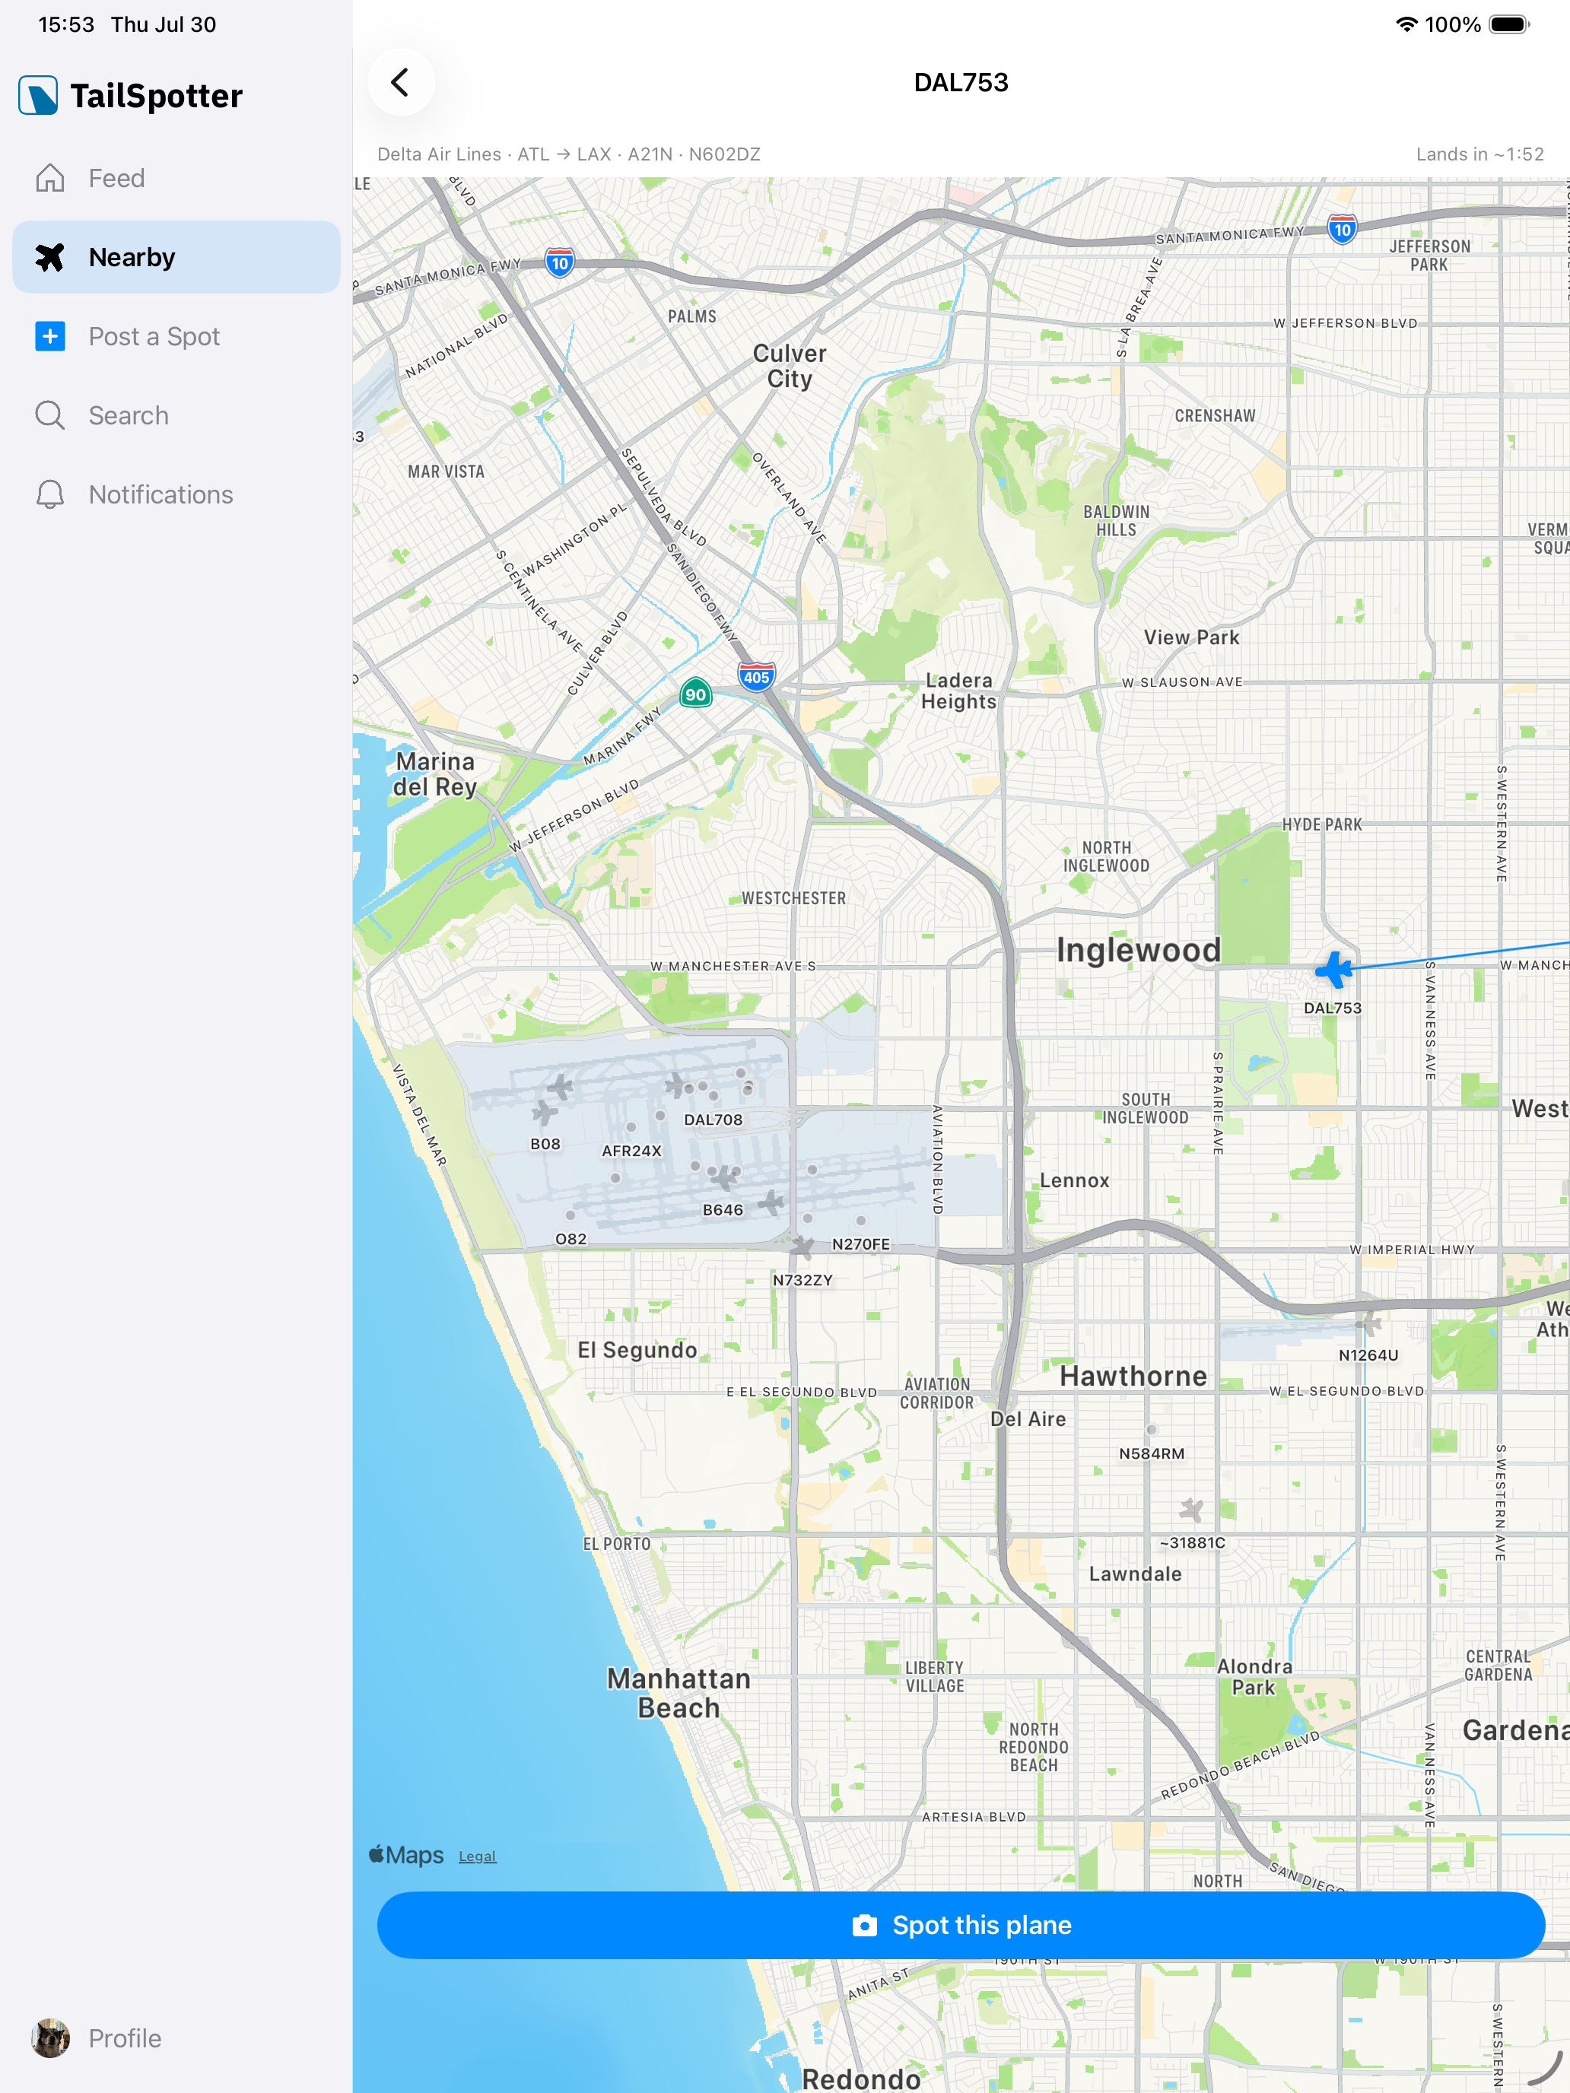The width and height of the screenshot is (1570, 2093).
Task: Open the Feed section
Action: pos(176,178)
